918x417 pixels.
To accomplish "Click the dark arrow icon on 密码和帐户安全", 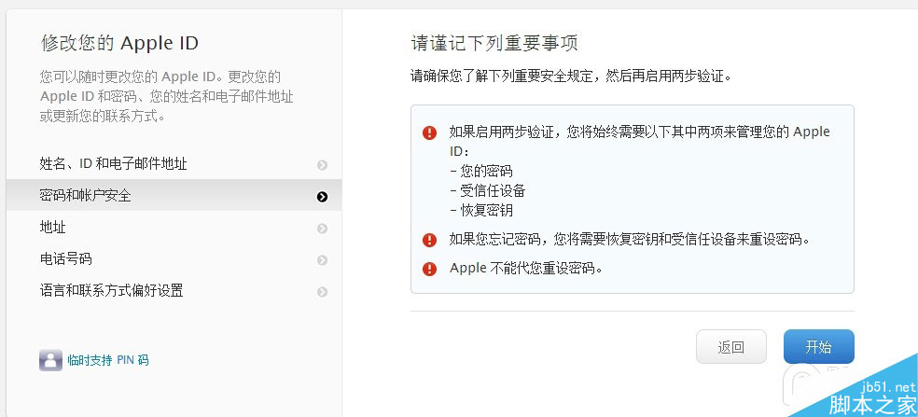I will click(322, 196).
